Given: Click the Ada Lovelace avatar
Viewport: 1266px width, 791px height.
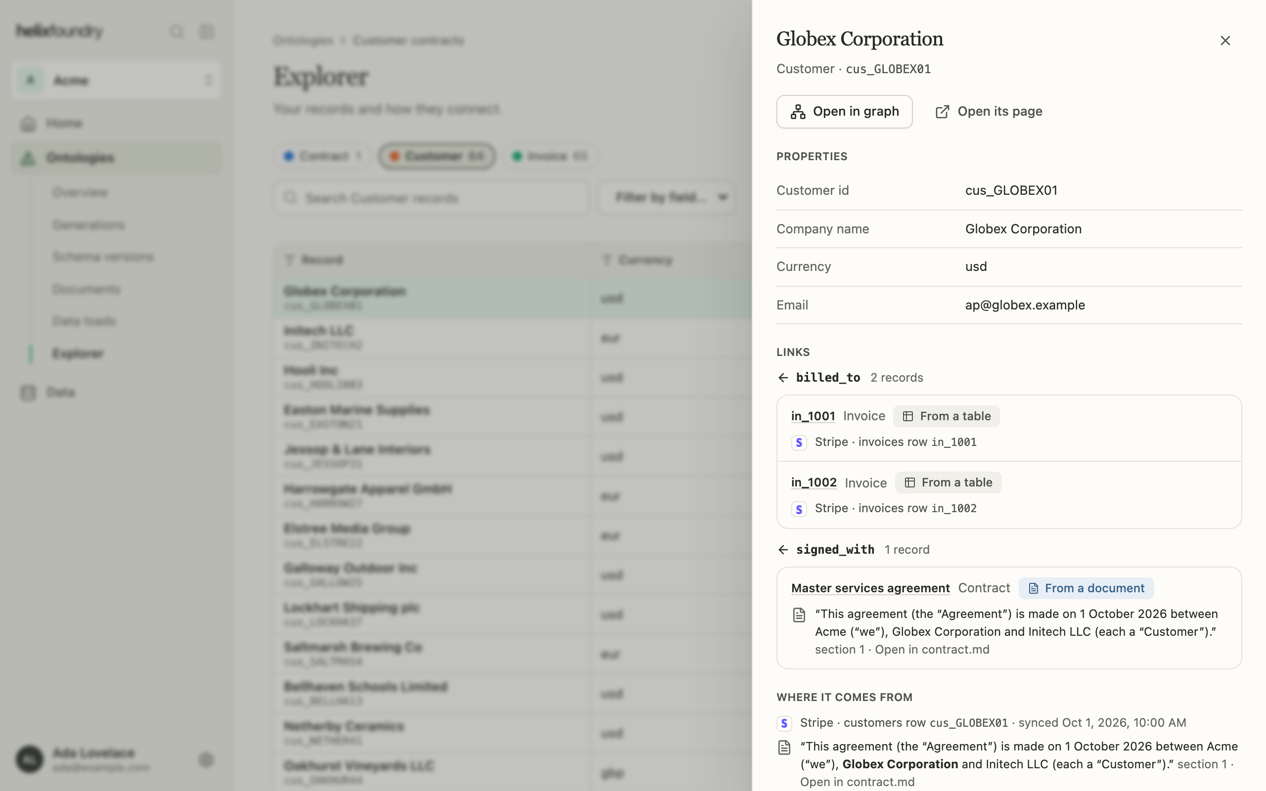Looking at the screenshot, I should pyautogui.click(x=29, y=760).
